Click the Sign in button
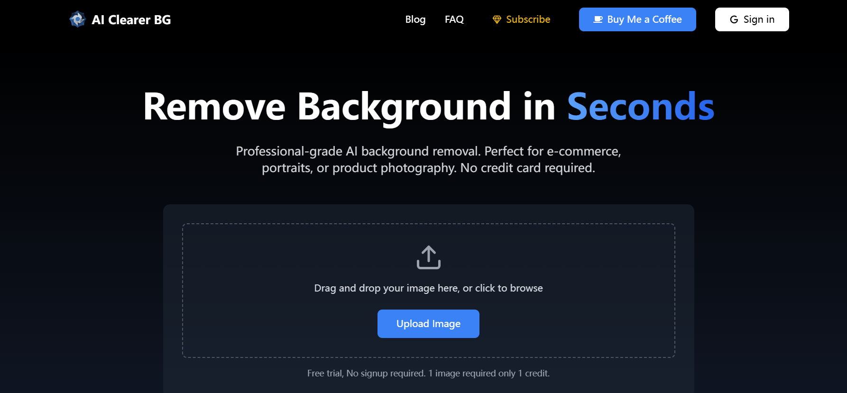Viewport: 847px width, 393px height. tap(752, 19)
